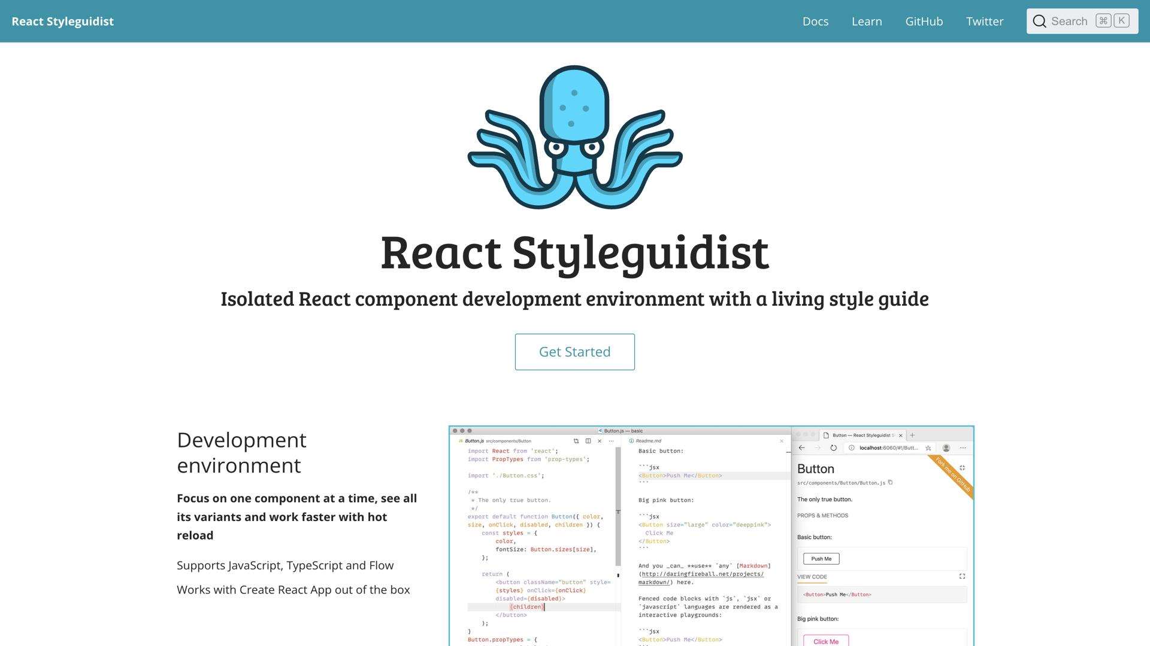Click the reload icon in the embedded browser

(834, 447)
